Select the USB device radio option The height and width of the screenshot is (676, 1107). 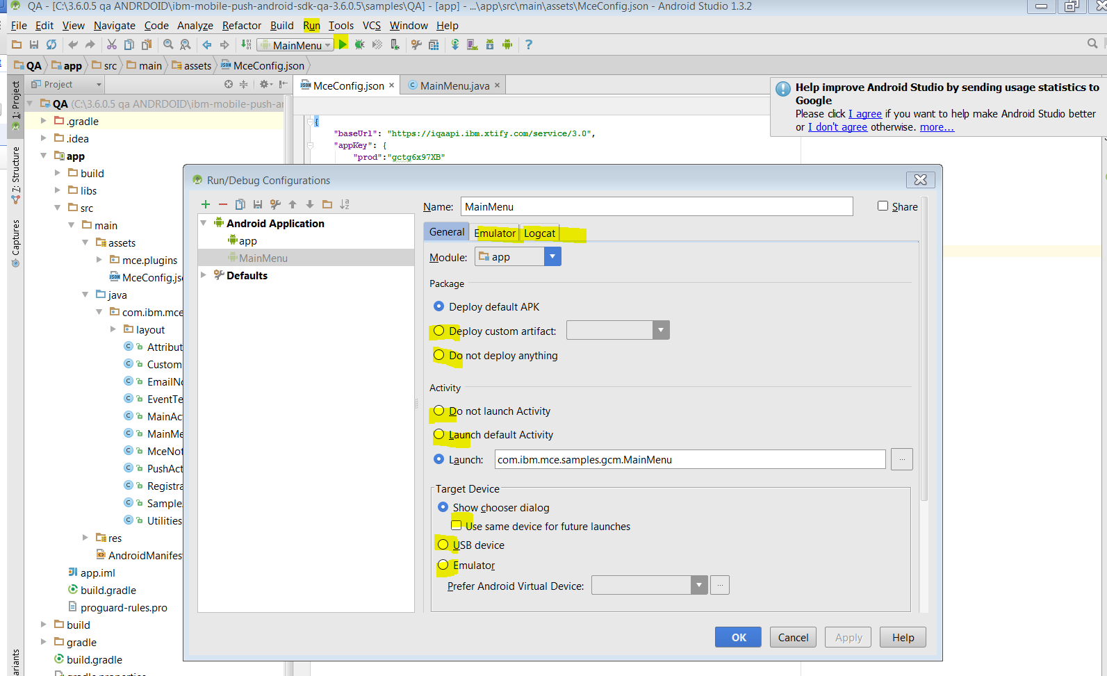(x=443, y=545)
